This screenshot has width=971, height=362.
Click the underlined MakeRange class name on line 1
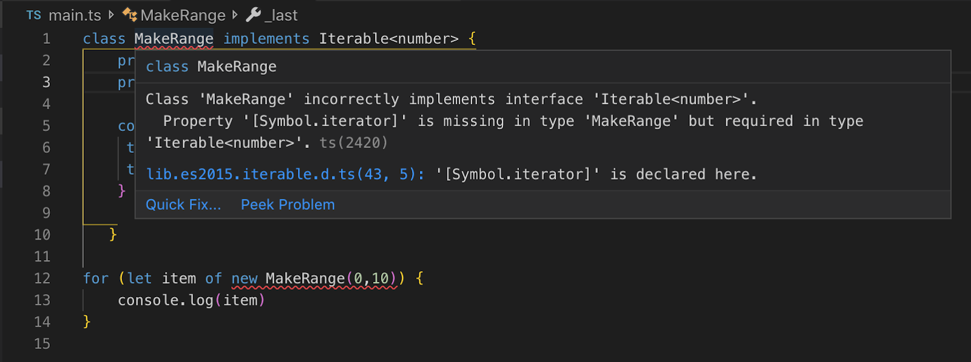click(x=174, y=39)
